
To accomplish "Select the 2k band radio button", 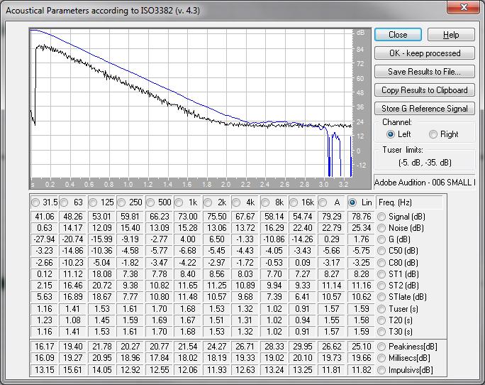I will [208, 202].
